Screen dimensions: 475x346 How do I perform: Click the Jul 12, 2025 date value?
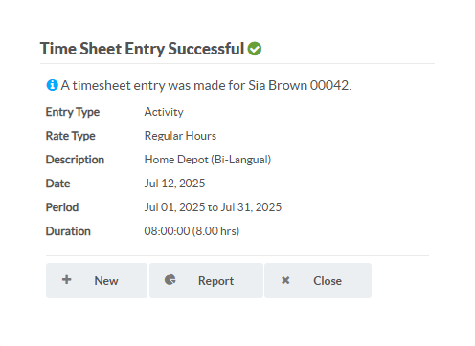174,184
